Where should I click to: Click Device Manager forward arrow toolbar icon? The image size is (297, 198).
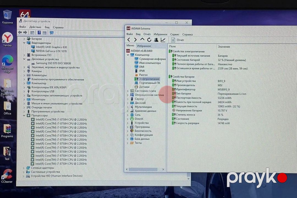coord(25,33)
